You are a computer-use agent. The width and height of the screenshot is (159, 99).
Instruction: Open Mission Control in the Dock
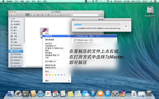point(25,94)
